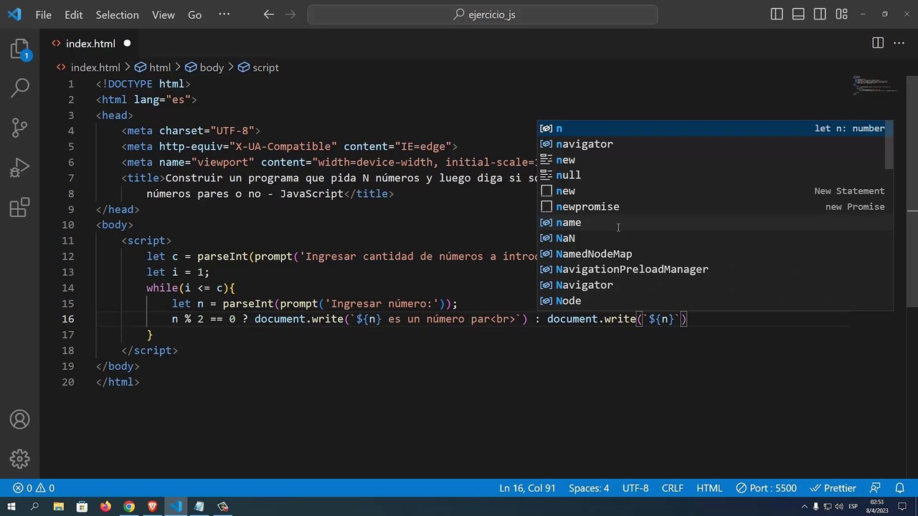Click the editor minimap

tap(875, 85)
